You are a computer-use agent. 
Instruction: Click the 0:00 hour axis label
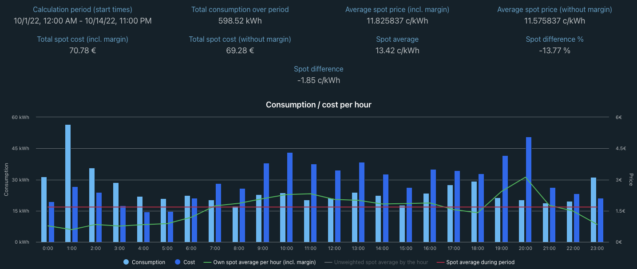click(47, 248)
